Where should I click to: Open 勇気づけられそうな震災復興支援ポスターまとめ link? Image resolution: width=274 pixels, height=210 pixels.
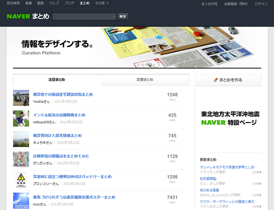(x=74, y=197)
